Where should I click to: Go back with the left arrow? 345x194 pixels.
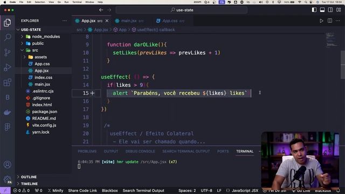click(101, 10)
